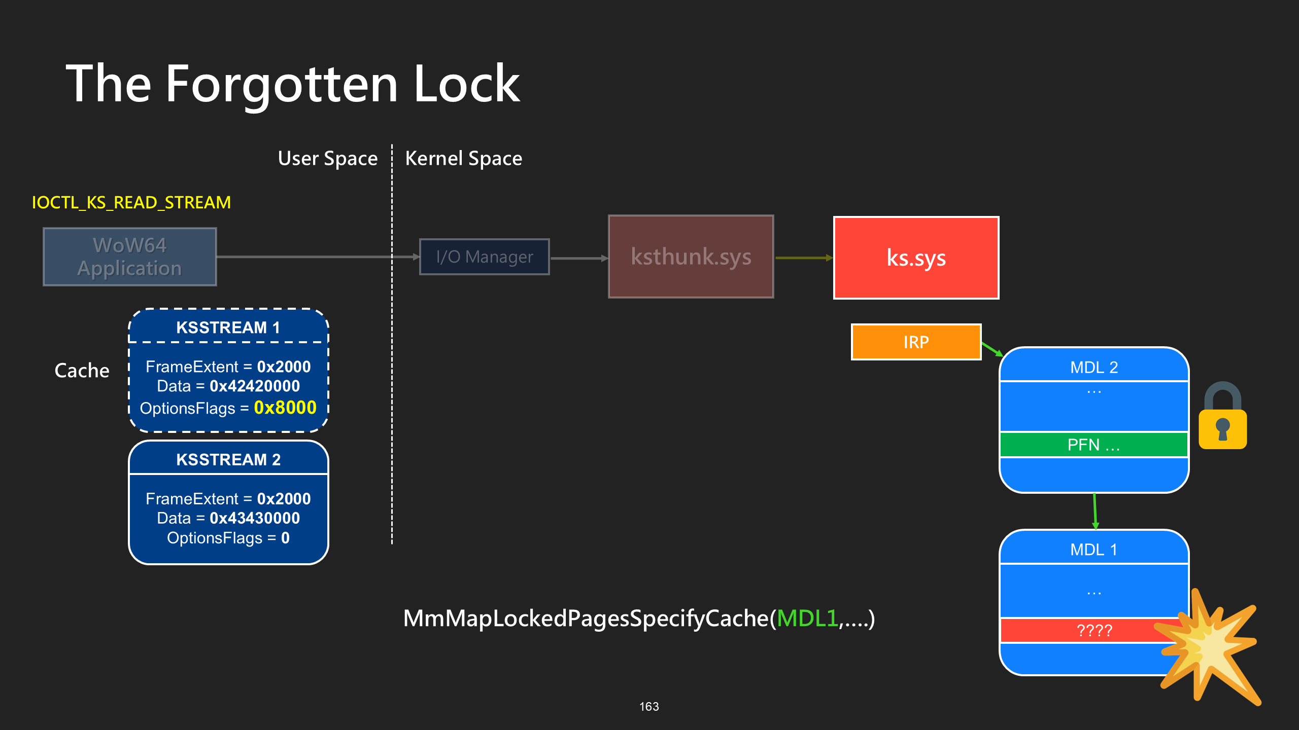Select the MDL 1 header
Image resolution: width=1299 pixels, height=730 pixels.
pos(1094,549)
